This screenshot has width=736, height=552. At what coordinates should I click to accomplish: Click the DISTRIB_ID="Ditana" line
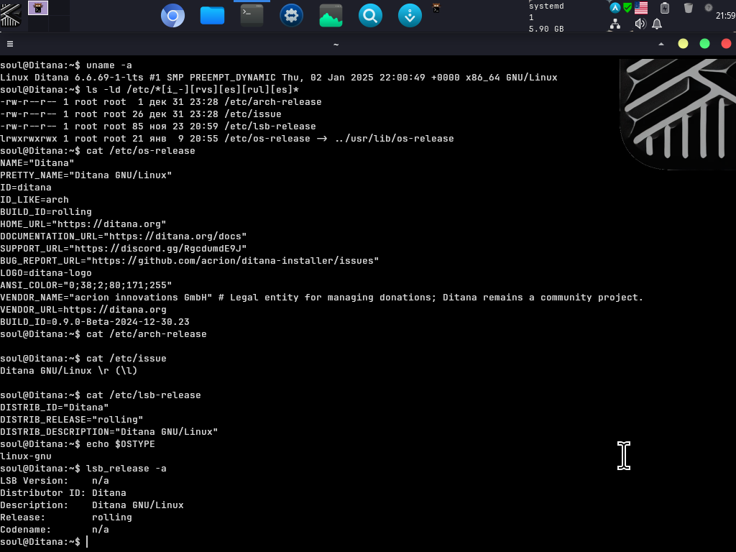[55, 407]
